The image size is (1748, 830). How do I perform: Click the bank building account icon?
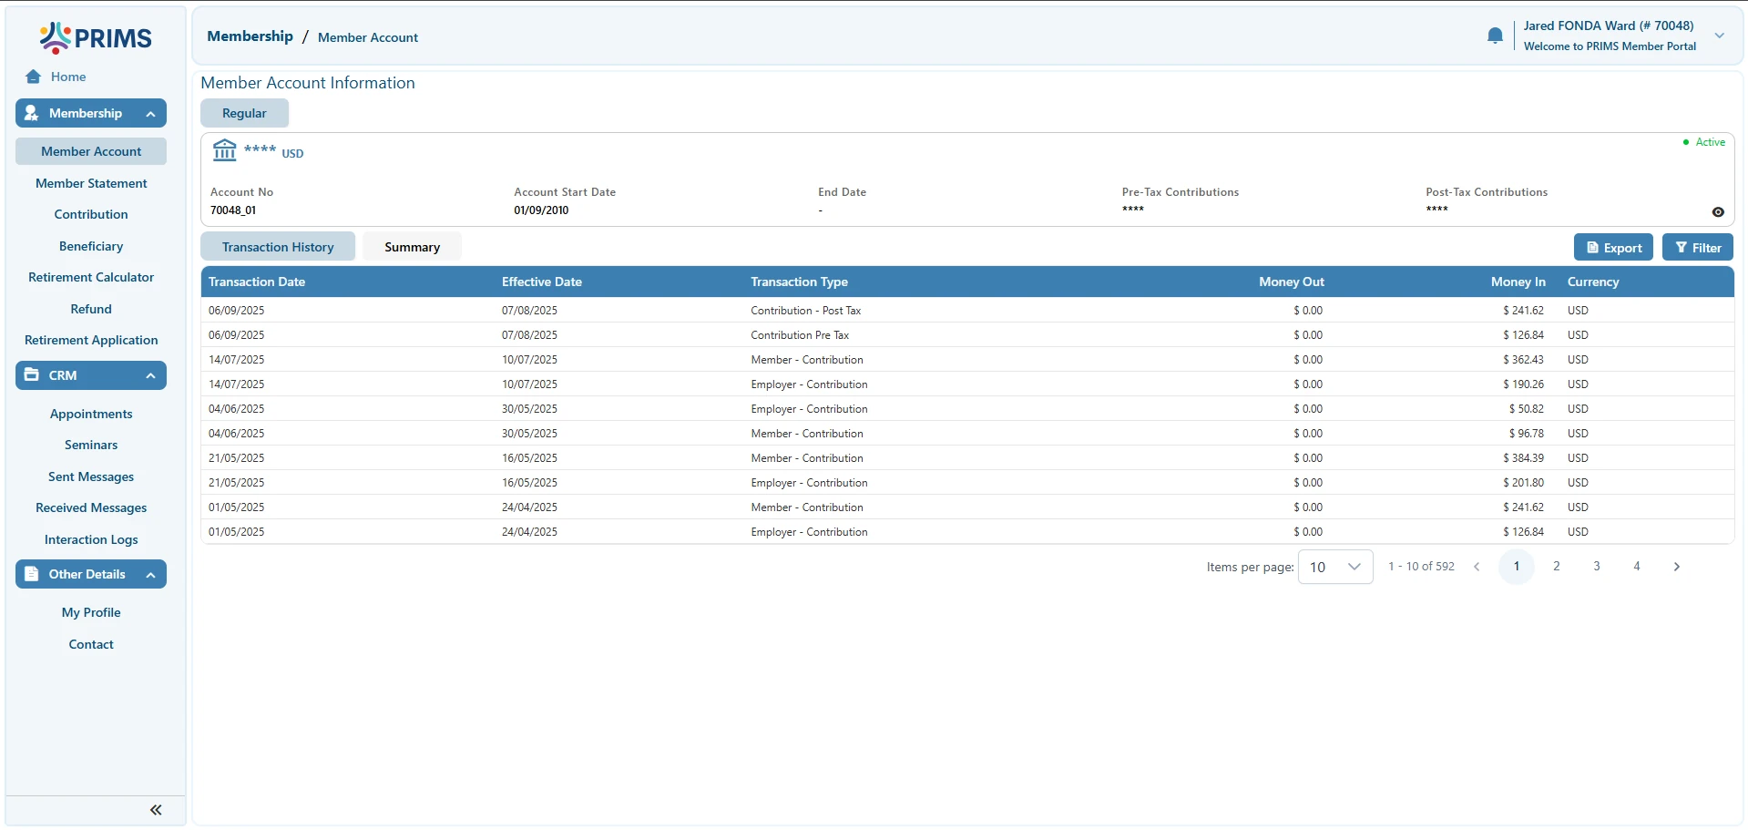point(225,149)
